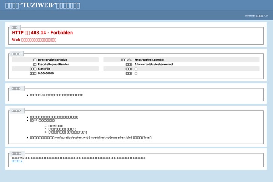Click the '0x00000000' error code value
273x182 pixels.
pos(46,73)
